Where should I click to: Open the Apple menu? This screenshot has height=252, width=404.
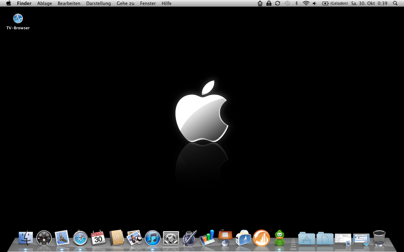(9, 3)
